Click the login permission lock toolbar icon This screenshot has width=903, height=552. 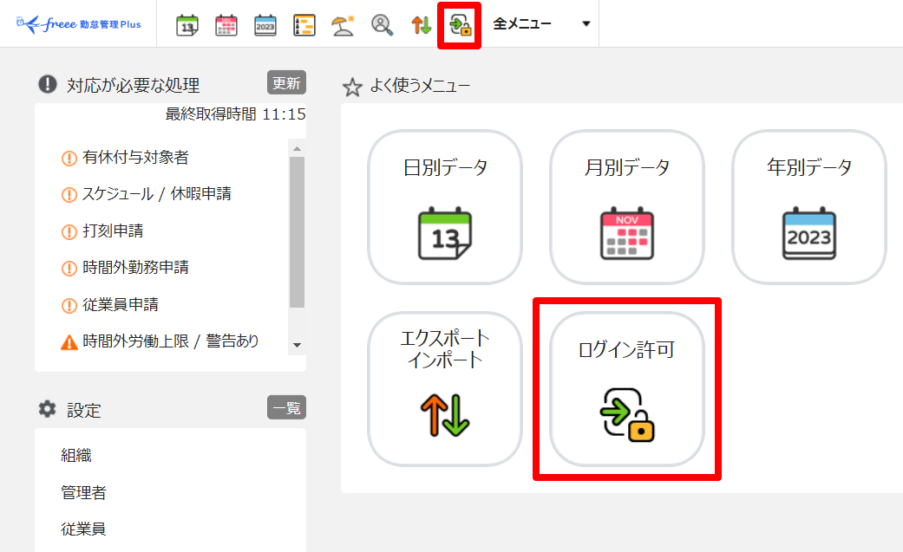coord(460,25)
